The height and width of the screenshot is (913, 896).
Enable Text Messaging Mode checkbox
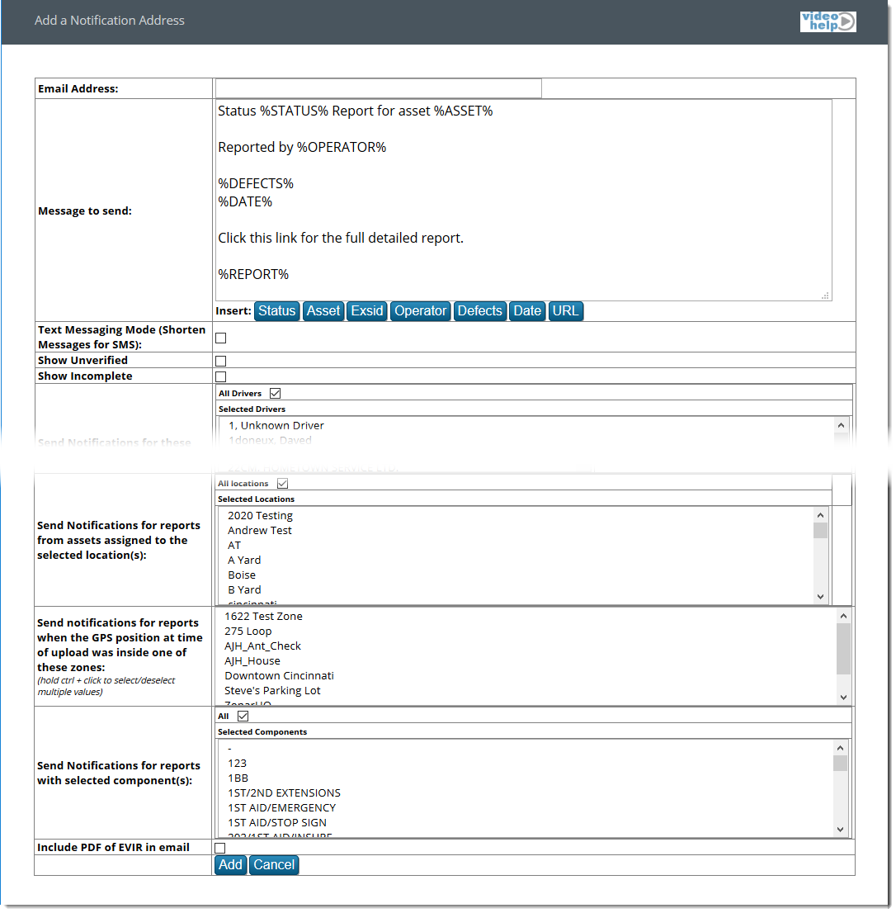(221, 338)
